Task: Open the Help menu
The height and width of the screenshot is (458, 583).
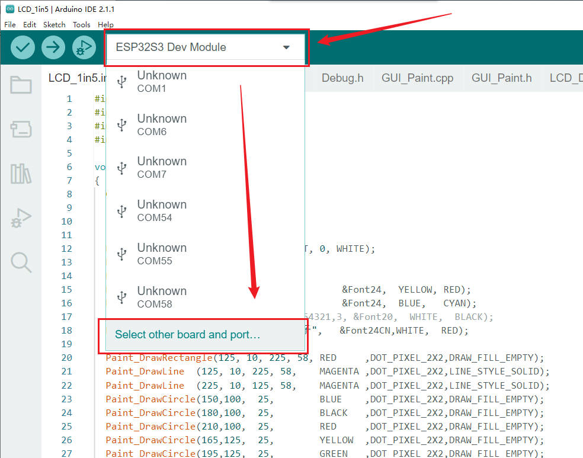Action: tap(105, 24)
